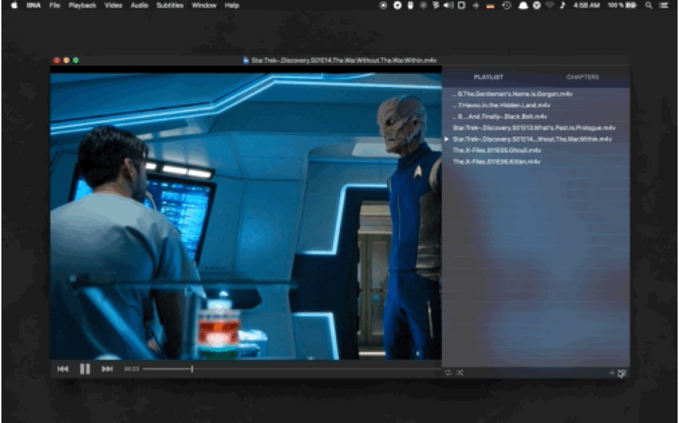This screenshot has width=679, height=423.
Task: Toggle playlist loop mode
Action: [x=448, y=373]
